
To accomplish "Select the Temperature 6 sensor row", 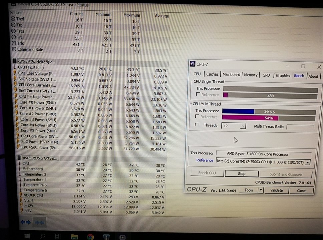I will [x=92, y=191].
